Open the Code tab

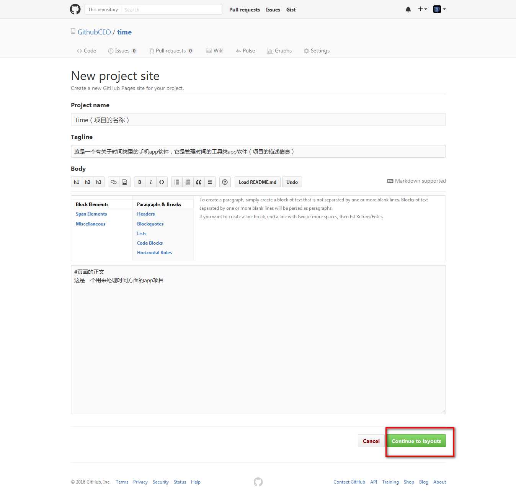point(87,51)
